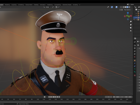Open the Rendering workspace tab
Screen dimensions: 140x105
50,5
